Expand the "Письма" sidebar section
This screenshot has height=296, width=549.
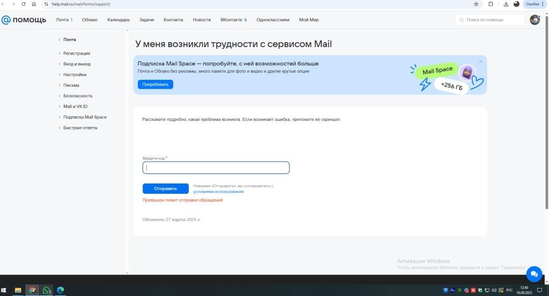pos(71,85)
